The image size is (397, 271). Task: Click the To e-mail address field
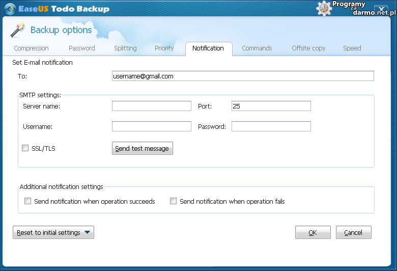tap(243, 76)
